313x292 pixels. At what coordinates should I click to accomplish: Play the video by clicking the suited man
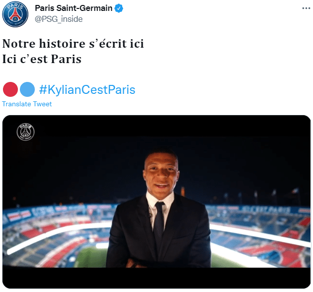158,210
